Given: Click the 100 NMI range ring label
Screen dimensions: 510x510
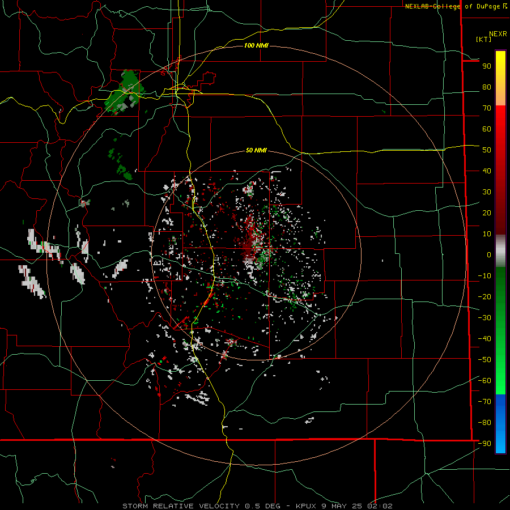Looking at the screenshot, I should point(256,45).
